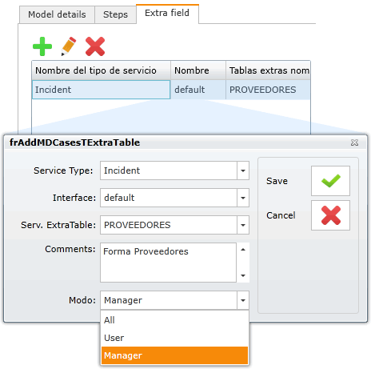This screenshot has width=371, height=369.
Task: Select the Extra field tab
Action: point(167,14)
